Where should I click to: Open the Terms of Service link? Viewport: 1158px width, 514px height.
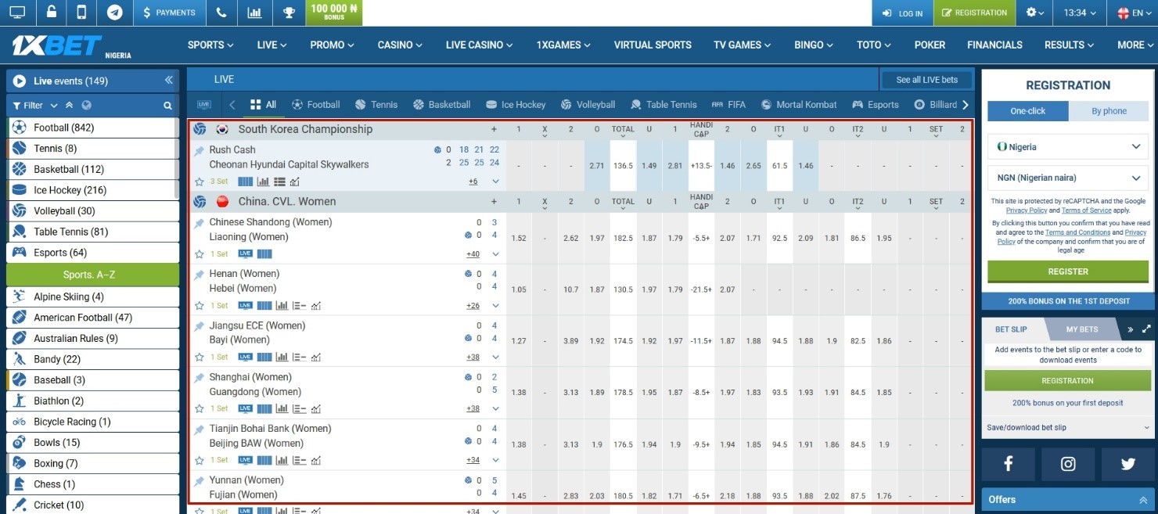(x=1086, y=210)
